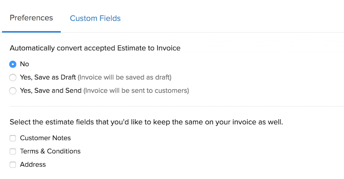
Task: Click the "Automatically convert accepted Estimate to Invoice" heading
Action: 95,48
